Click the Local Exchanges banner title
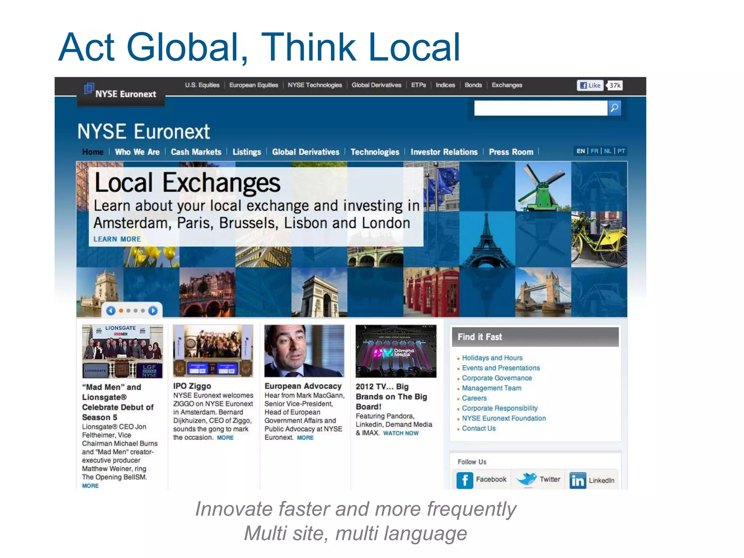The height and width of the screenshot is (558, 744). [x=187, y=182]
